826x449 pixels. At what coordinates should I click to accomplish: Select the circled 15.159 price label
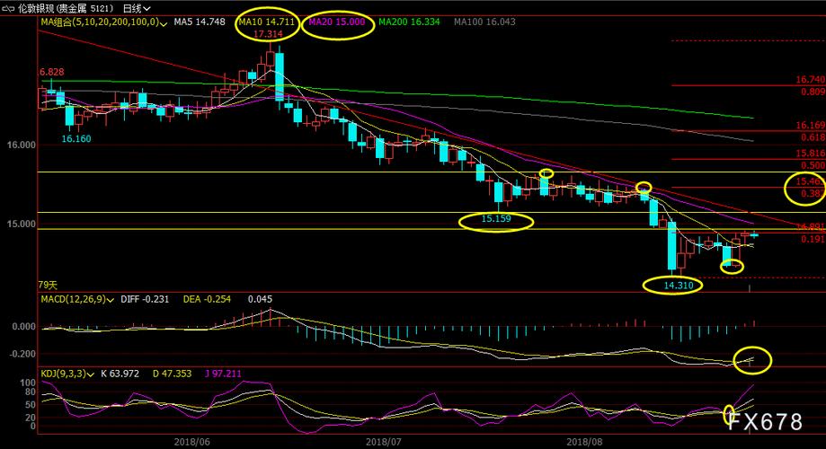click(x=495, y=218)
